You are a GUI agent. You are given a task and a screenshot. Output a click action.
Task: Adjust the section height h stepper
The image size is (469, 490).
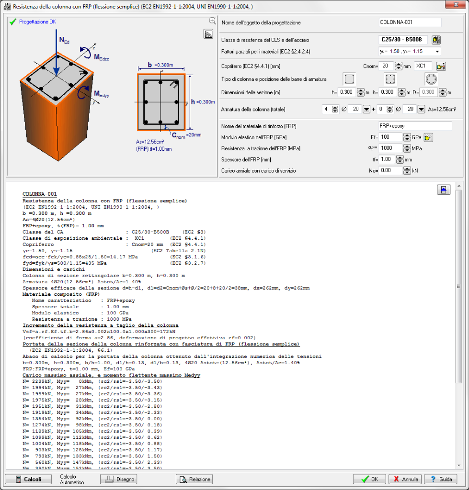click(401, 92)
